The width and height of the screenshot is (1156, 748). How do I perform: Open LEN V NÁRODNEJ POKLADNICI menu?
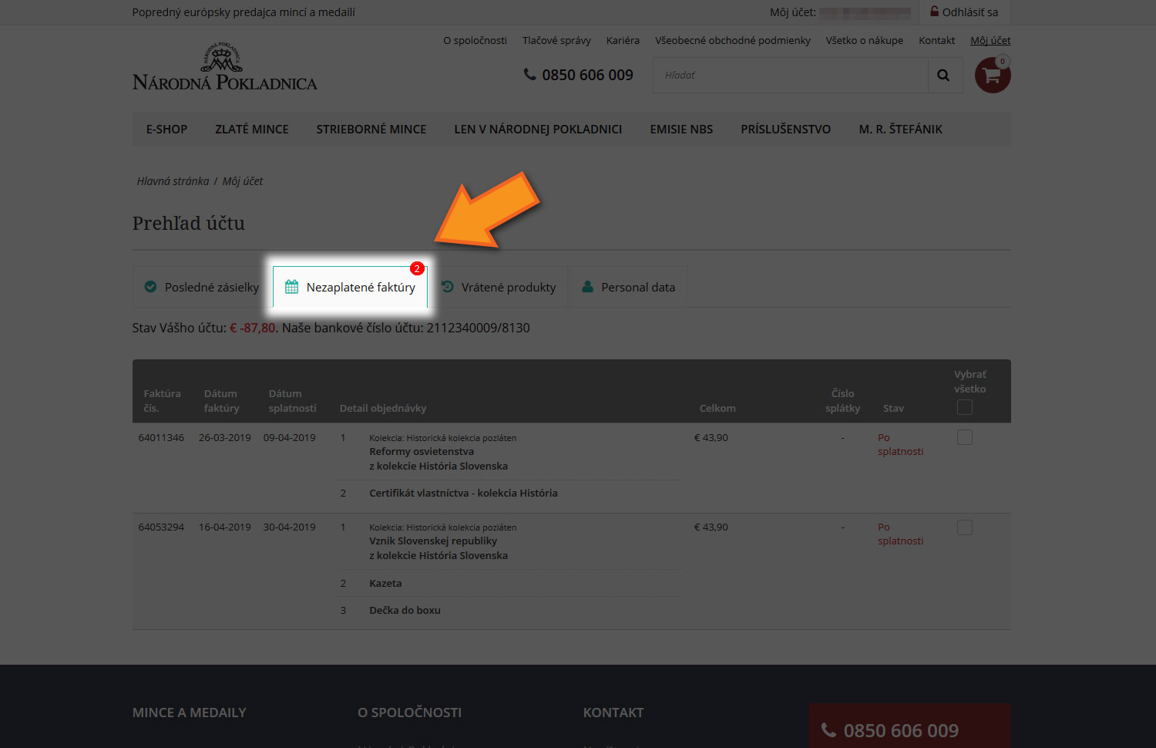(538, 129)
